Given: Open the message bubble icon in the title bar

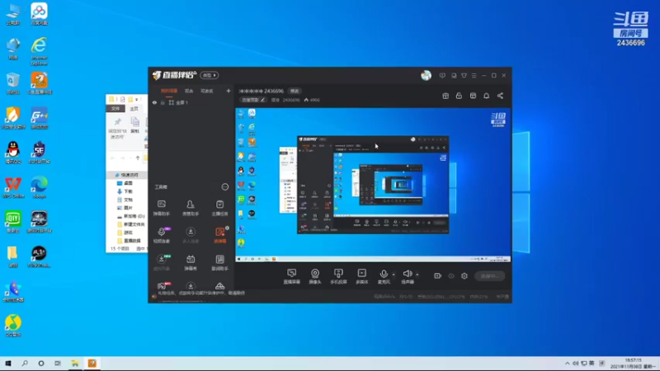Looking at the screenshot, I should click(442, 76).
